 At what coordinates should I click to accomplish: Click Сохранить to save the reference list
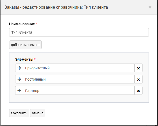19,113
